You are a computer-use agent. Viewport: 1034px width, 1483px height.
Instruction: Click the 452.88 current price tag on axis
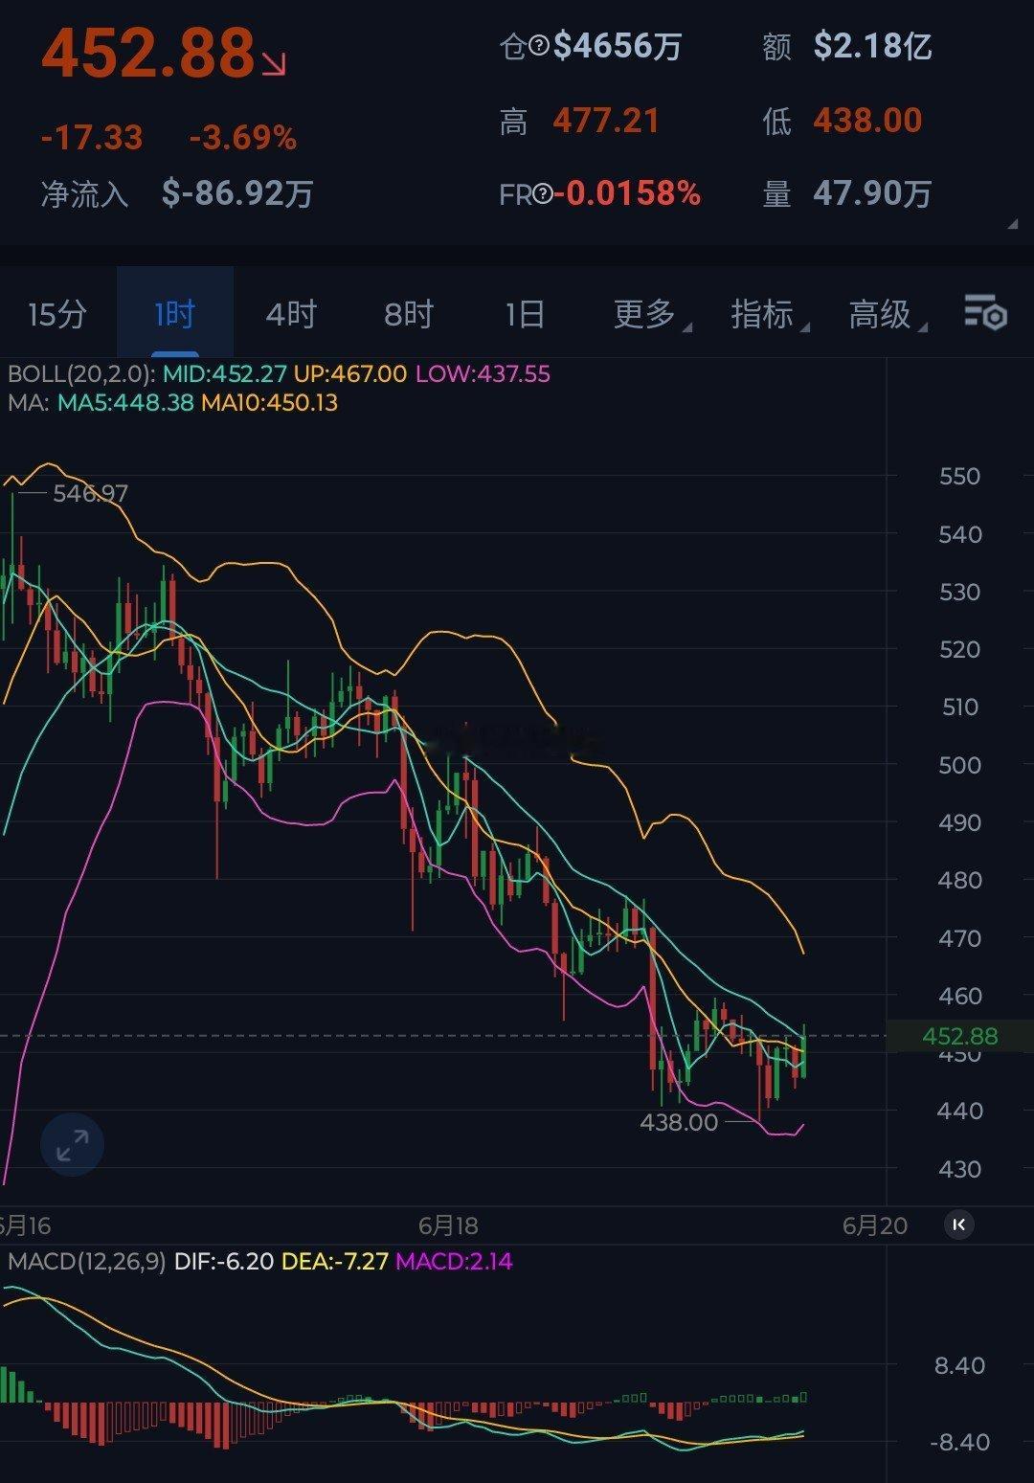click(959, 1036)
